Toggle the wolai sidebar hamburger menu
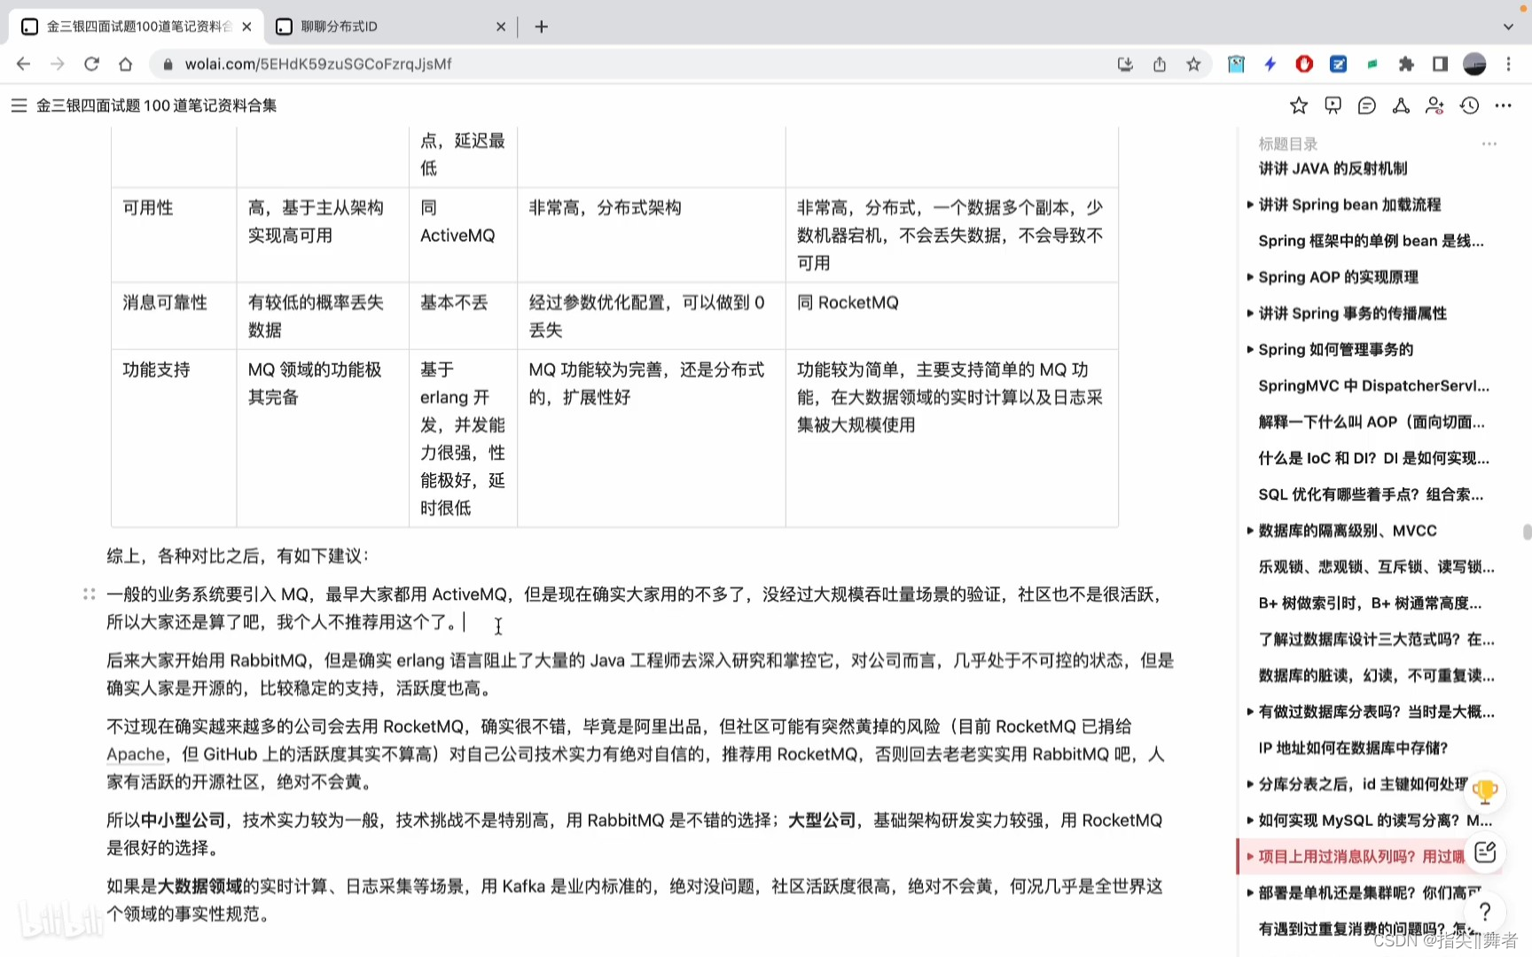Screen dimensions: 1532x957 19,105
